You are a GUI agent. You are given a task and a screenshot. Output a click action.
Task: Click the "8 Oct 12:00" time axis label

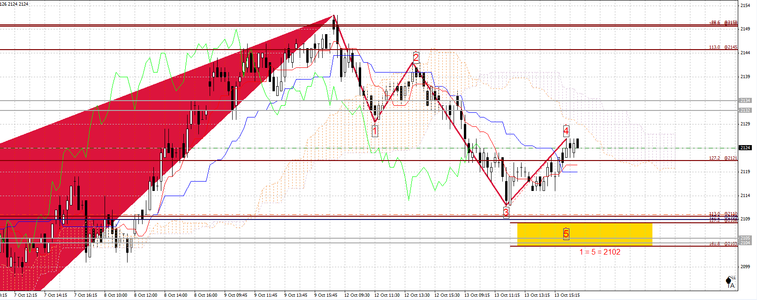[145, 295]
